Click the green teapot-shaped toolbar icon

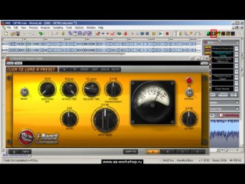click(x=119, y=34)
